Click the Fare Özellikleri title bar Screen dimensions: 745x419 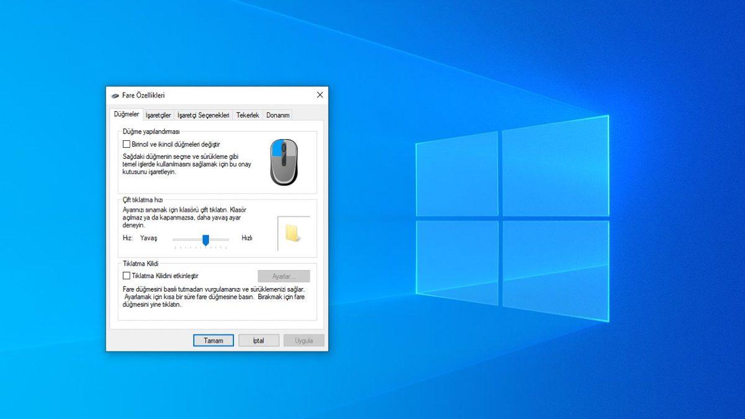click(205, 95)
